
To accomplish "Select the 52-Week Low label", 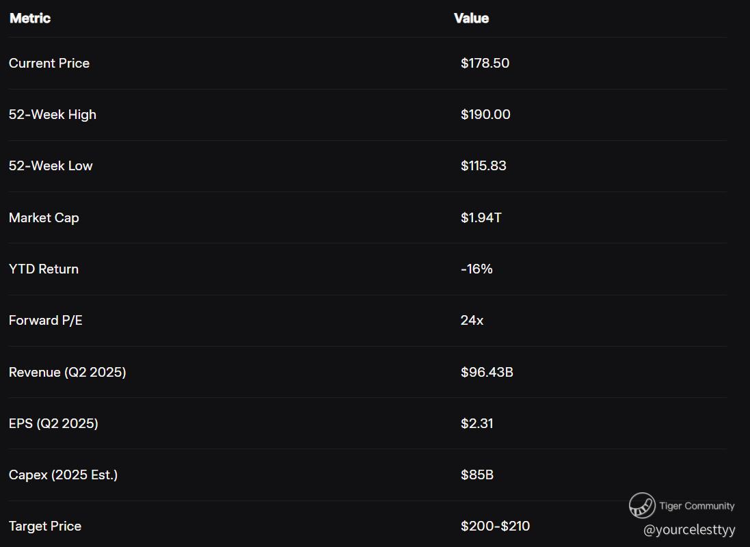I will pyautogui.click(x=51, y=165).
